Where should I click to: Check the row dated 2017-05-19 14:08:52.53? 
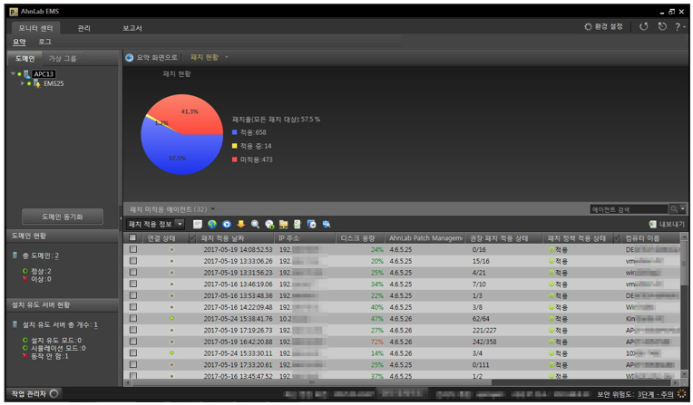(133, 249)
